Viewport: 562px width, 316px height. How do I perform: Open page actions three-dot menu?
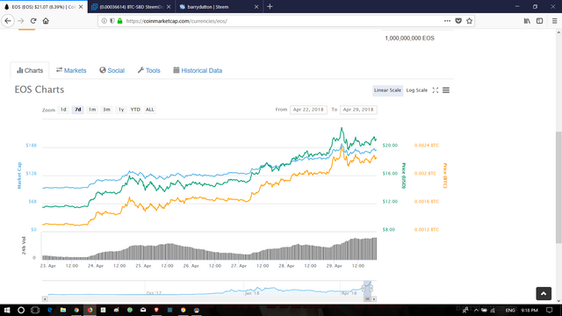pyautogui.click(x=447, y=21)
